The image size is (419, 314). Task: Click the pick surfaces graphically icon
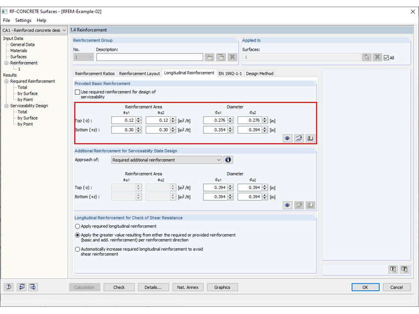click(367, 57)
